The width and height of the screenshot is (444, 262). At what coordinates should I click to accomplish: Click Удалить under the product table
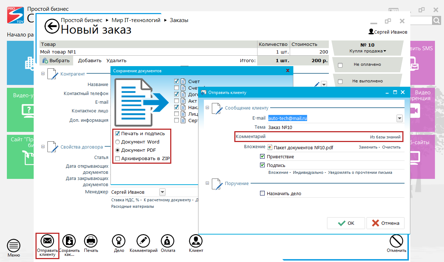pos(116,61)
